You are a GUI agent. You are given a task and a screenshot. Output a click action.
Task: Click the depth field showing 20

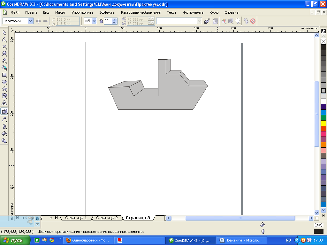click(108, 21)
